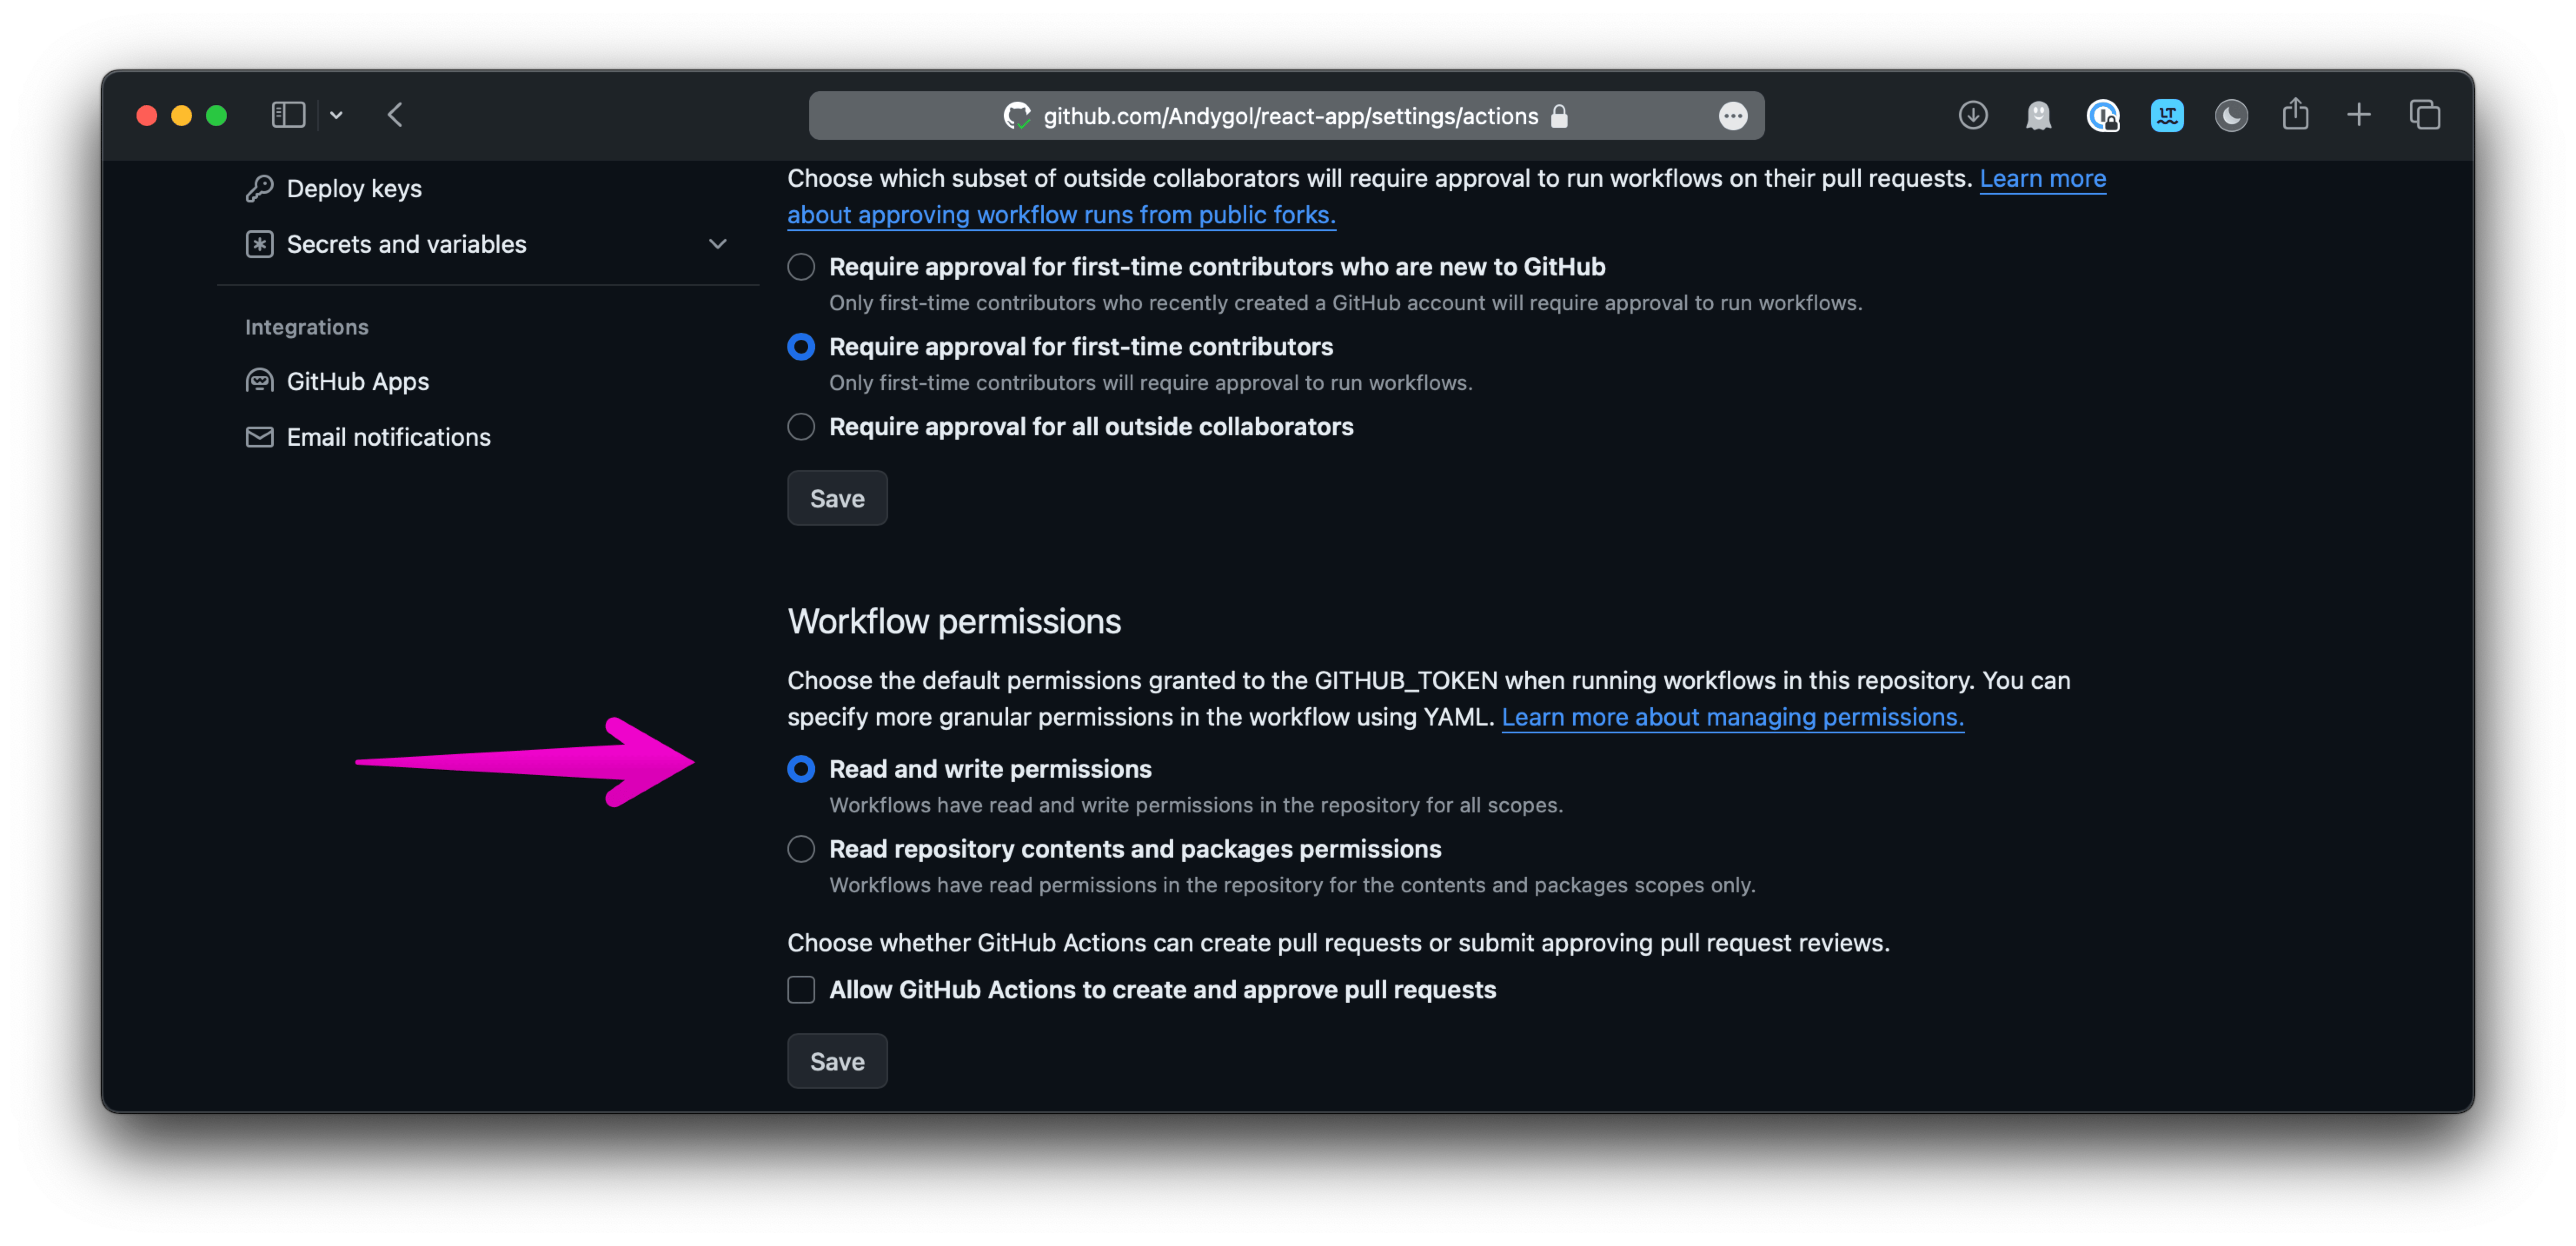Open the LanguageTool extension
Viewport: 2576px width, 1246px height.
pos(2167,115)
